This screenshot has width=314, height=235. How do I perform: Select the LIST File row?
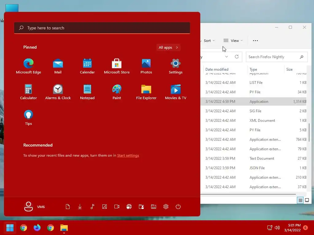254,83
